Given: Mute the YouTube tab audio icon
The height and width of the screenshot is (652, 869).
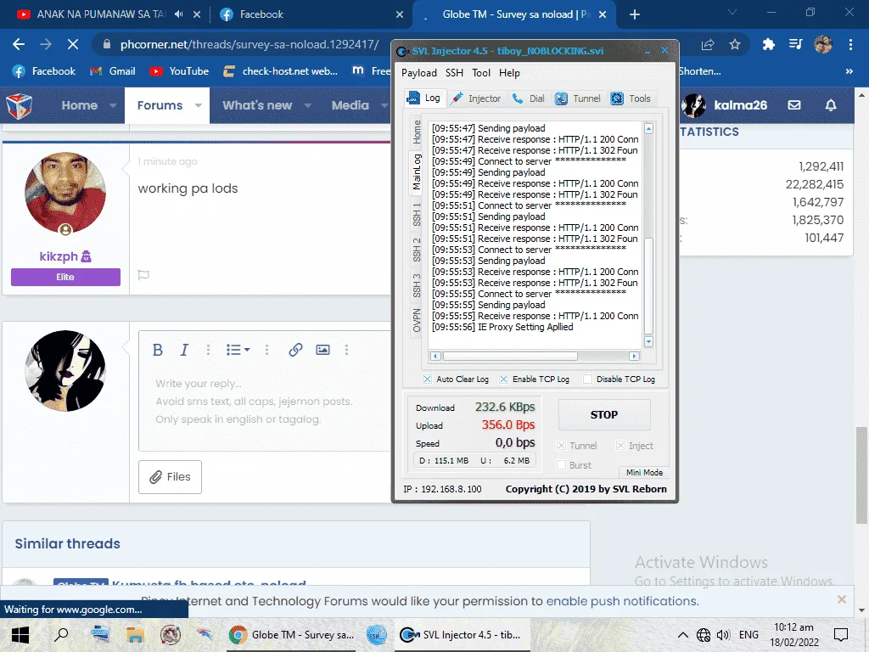Looking at the screenshot, I should (x=178, y=14).
